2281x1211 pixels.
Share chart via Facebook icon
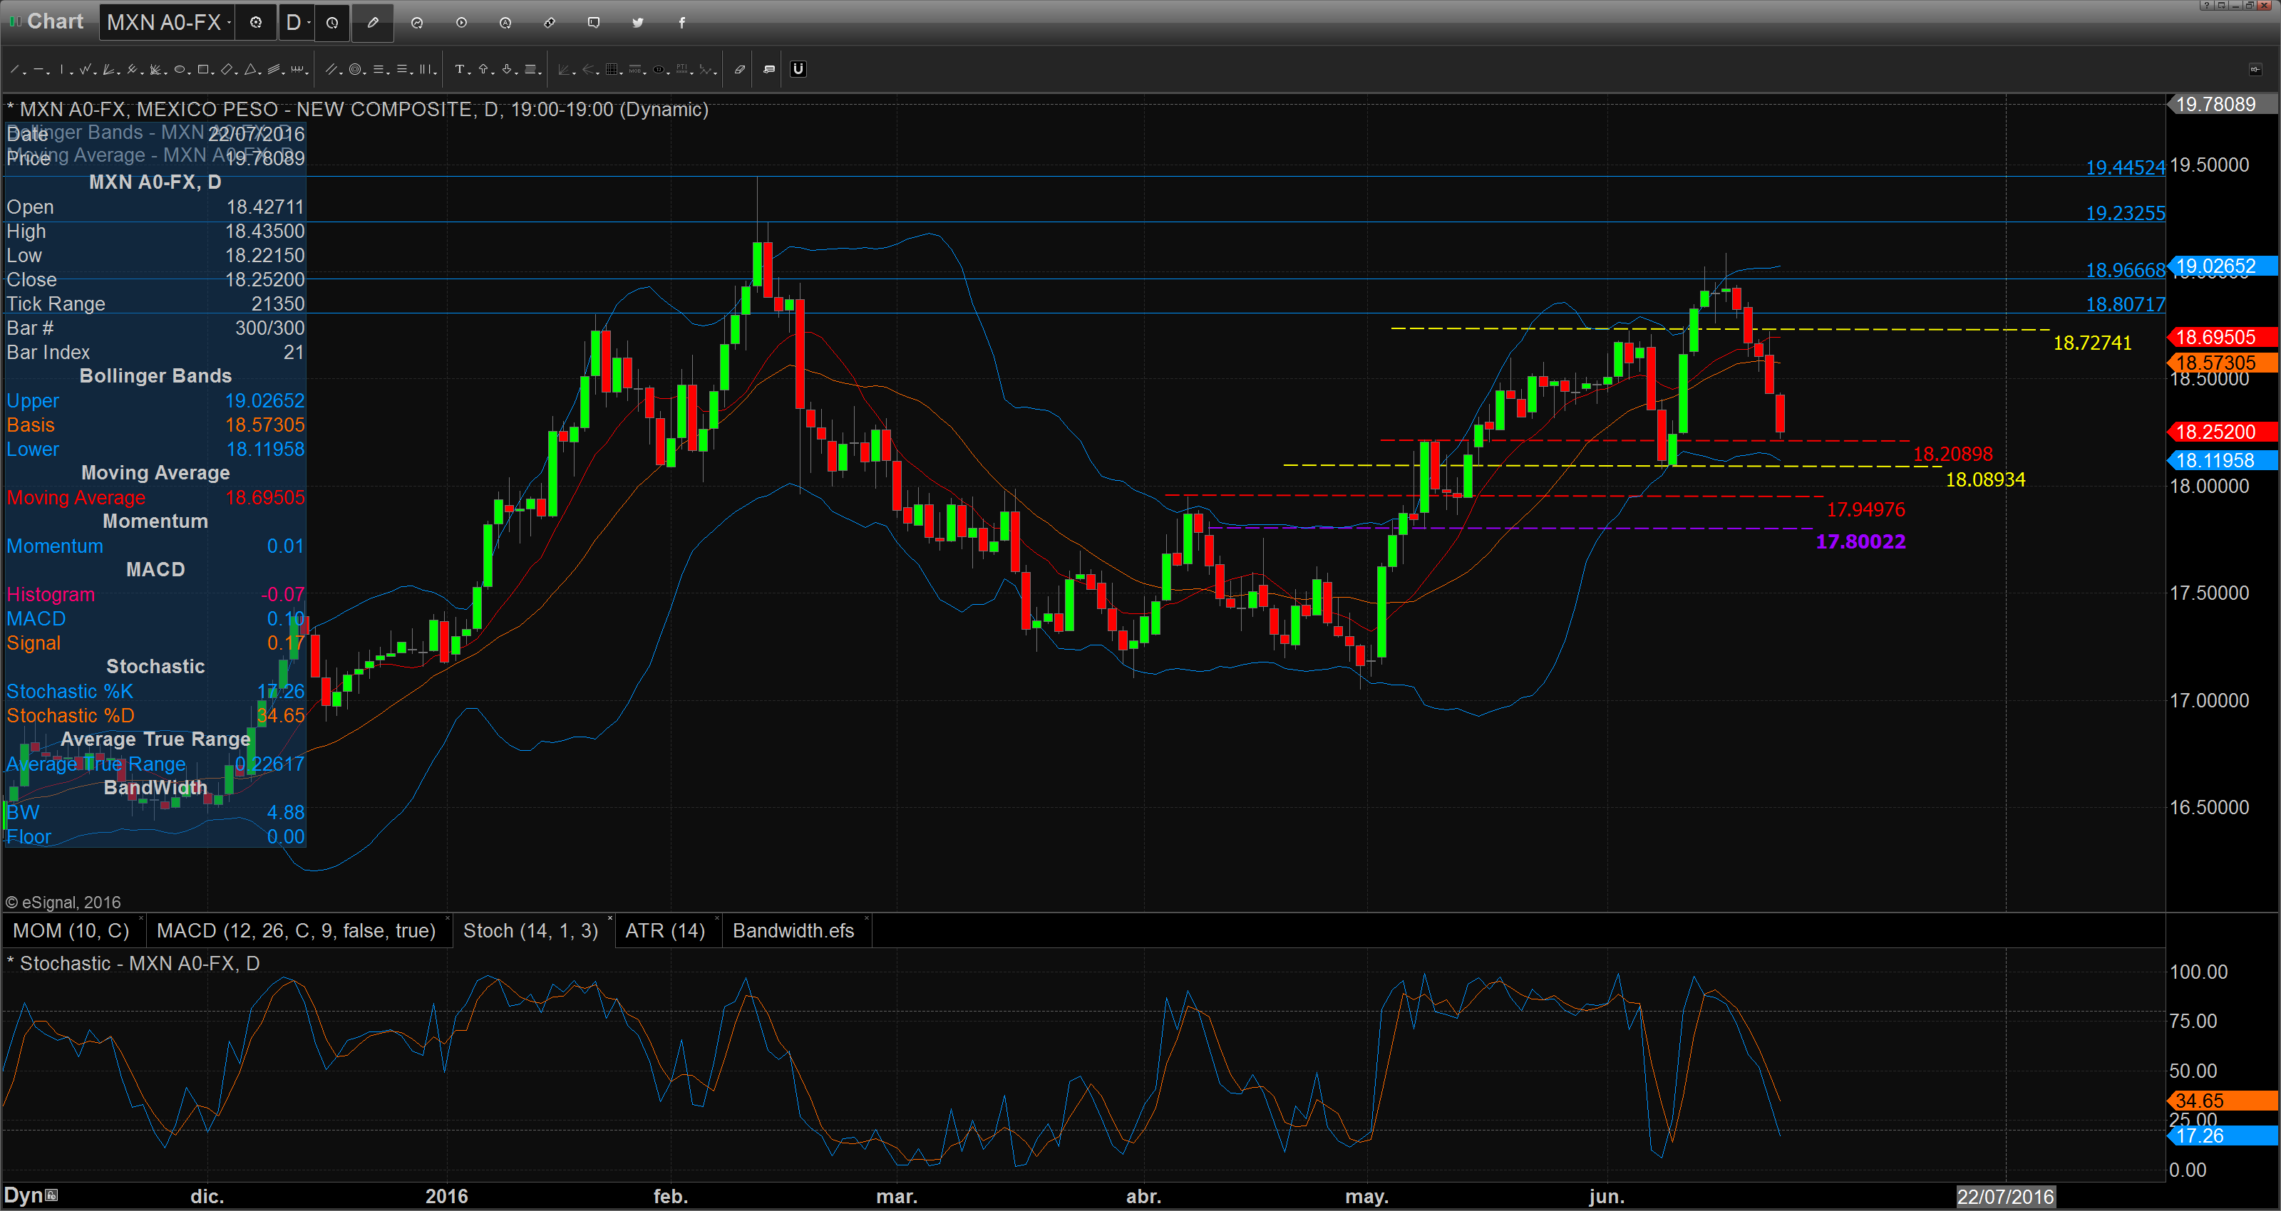click(682, 23)
